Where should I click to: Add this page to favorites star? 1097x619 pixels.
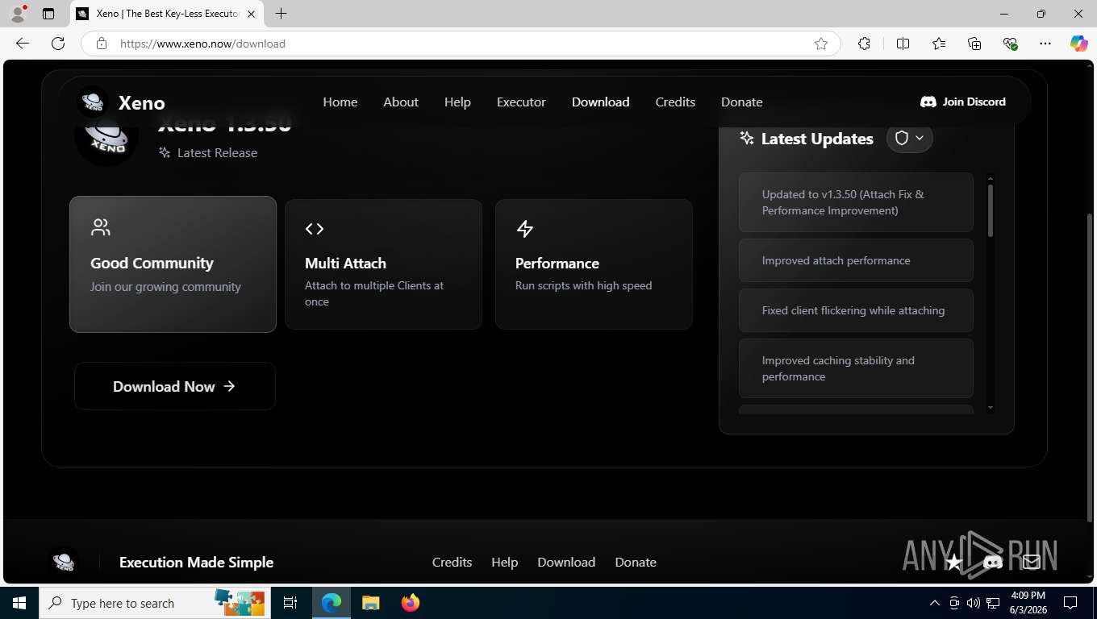pos(821,44)
